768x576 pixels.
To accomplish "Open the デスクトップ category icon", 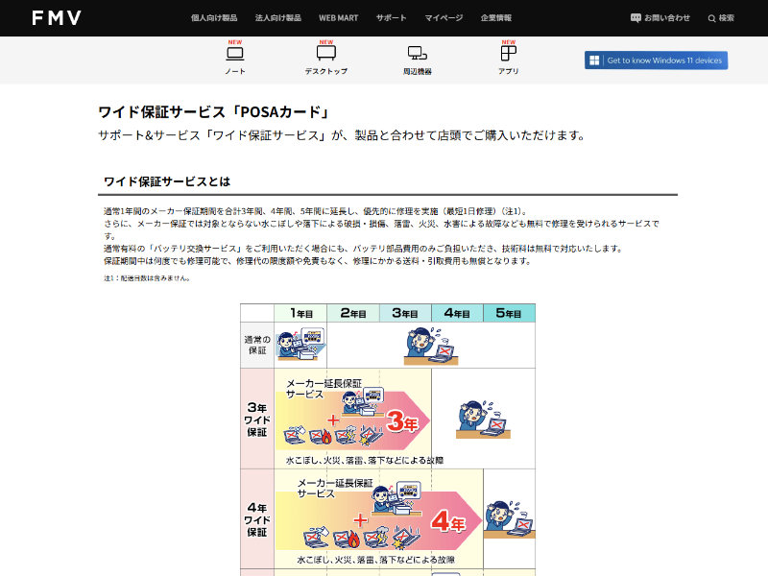I will click(326, 54).
